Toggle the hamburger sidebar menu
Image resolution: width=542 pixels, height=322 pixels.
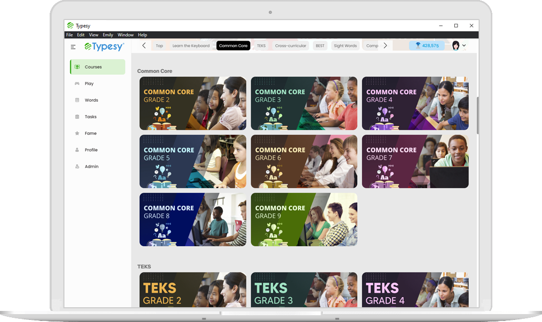coord(73,47)
